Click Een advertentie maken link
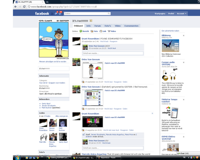 [170, 31]
